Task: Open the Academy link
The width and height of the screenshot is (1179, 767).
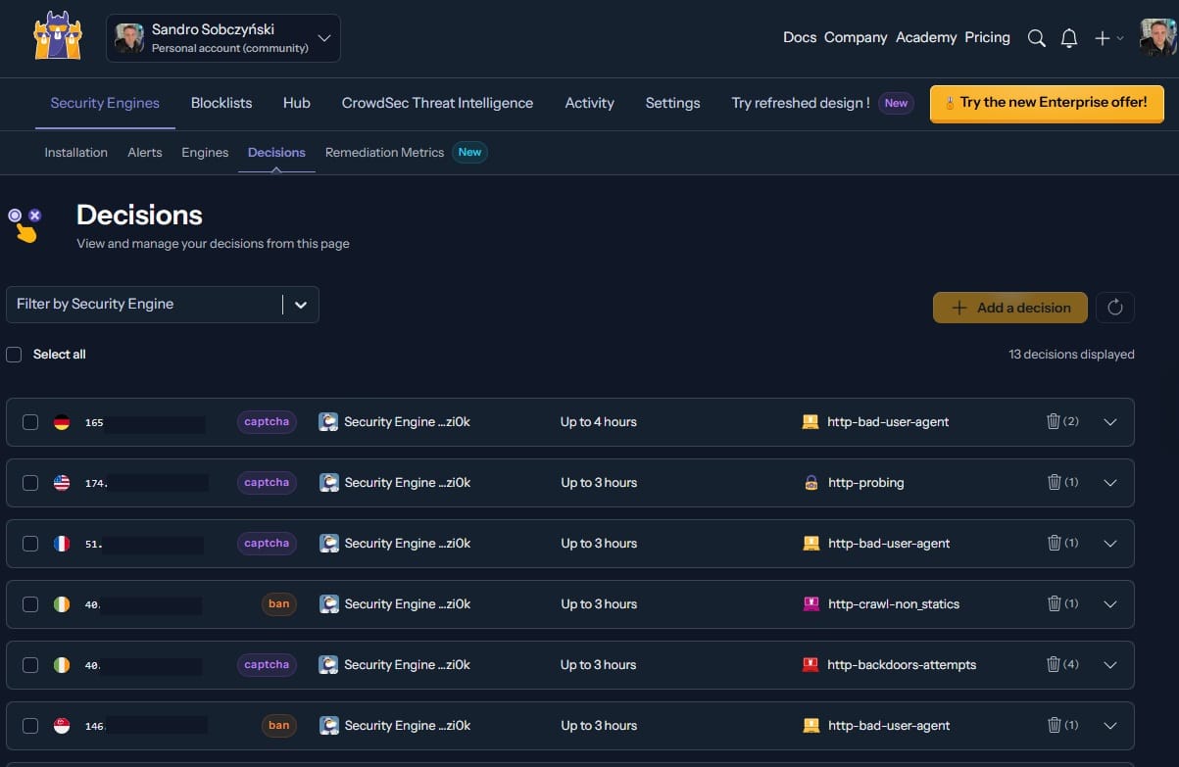Action: [926, 37]
